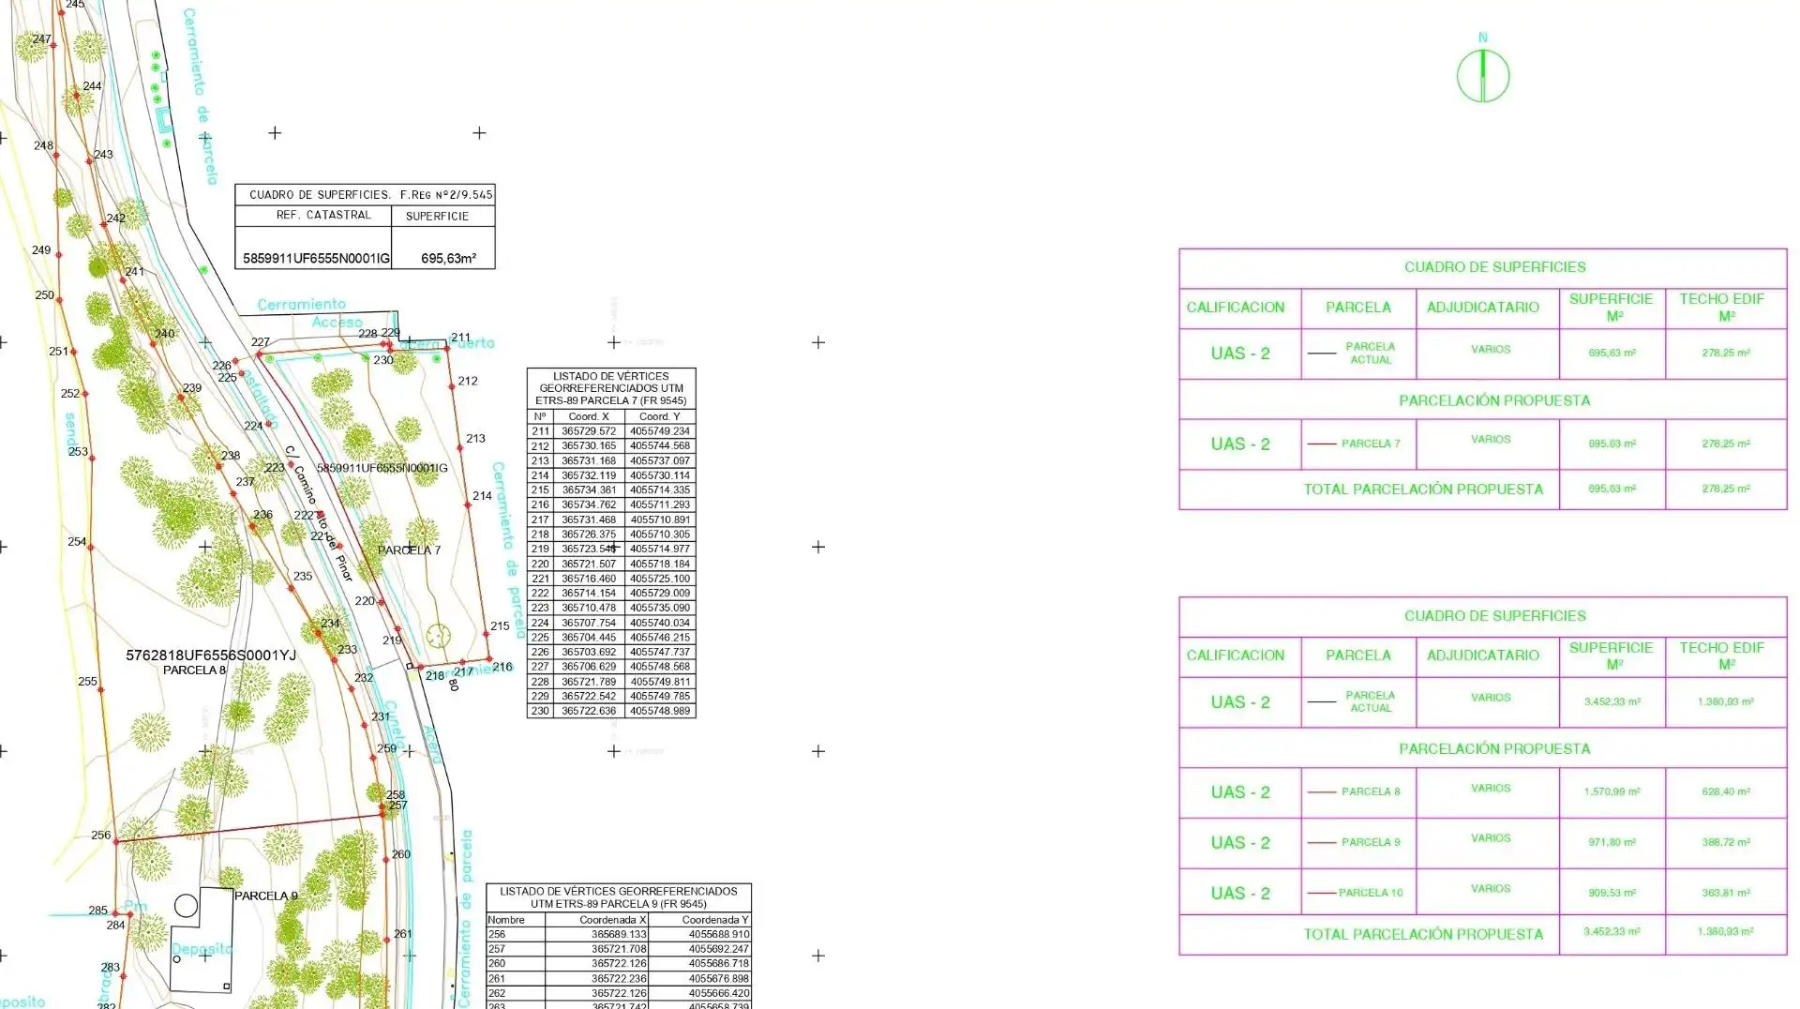Screen dimensions: 1800x1009
Task: Click the 'PARCELA 9' label on the map
Action: [265, 896]
